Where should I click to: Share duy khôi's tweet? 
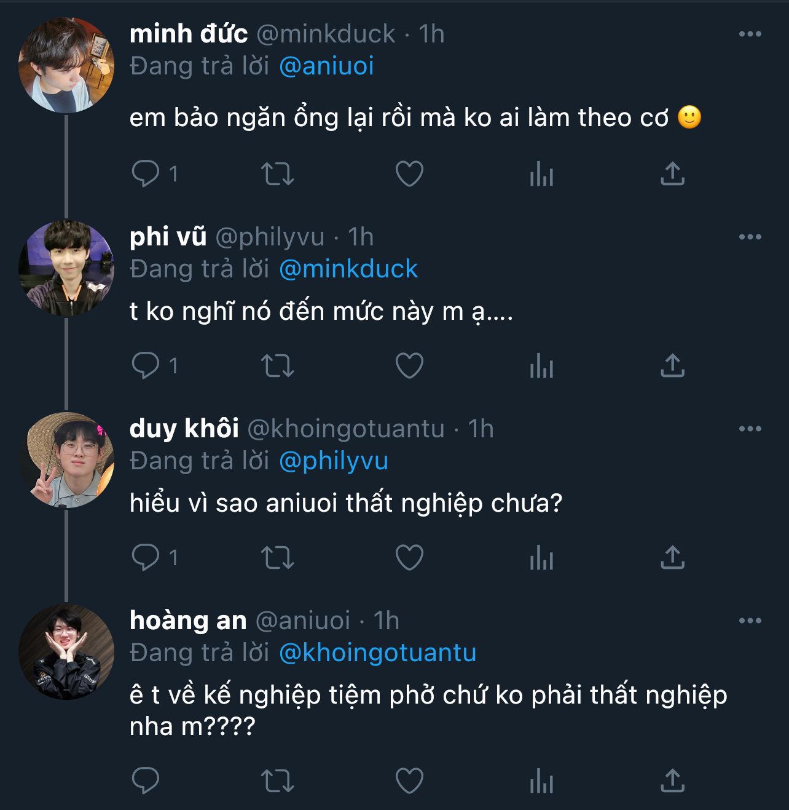[672, 557]
